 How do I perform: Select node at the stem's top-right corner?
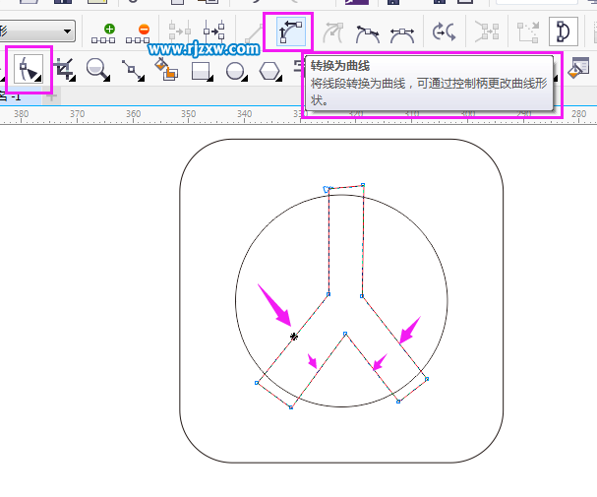pos(363,185)
